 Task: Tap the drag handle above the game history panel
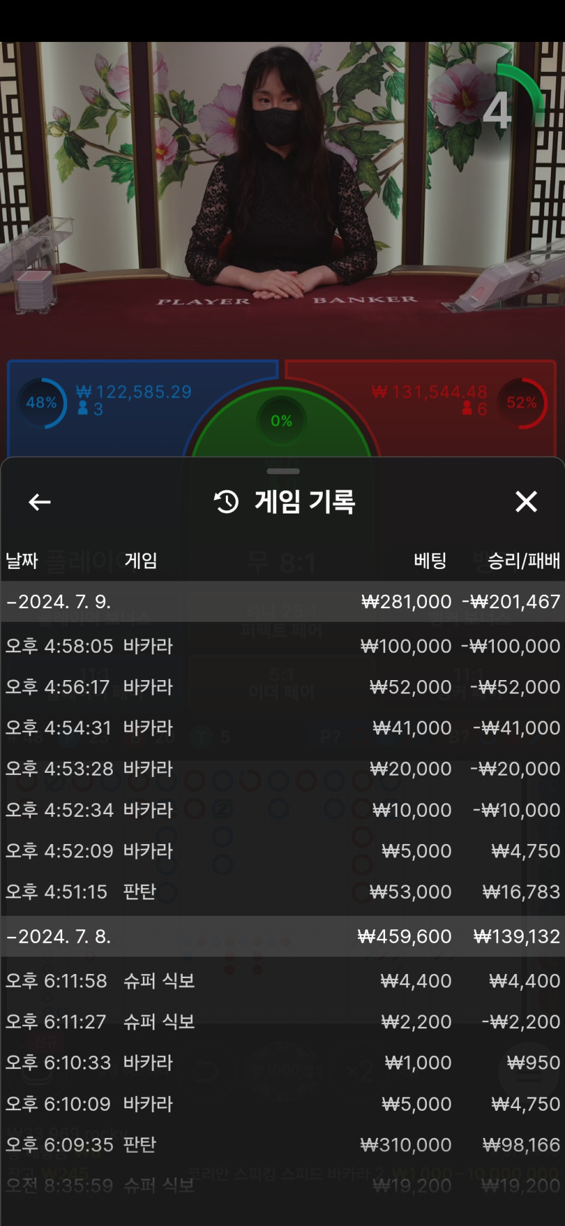point(283,471)
